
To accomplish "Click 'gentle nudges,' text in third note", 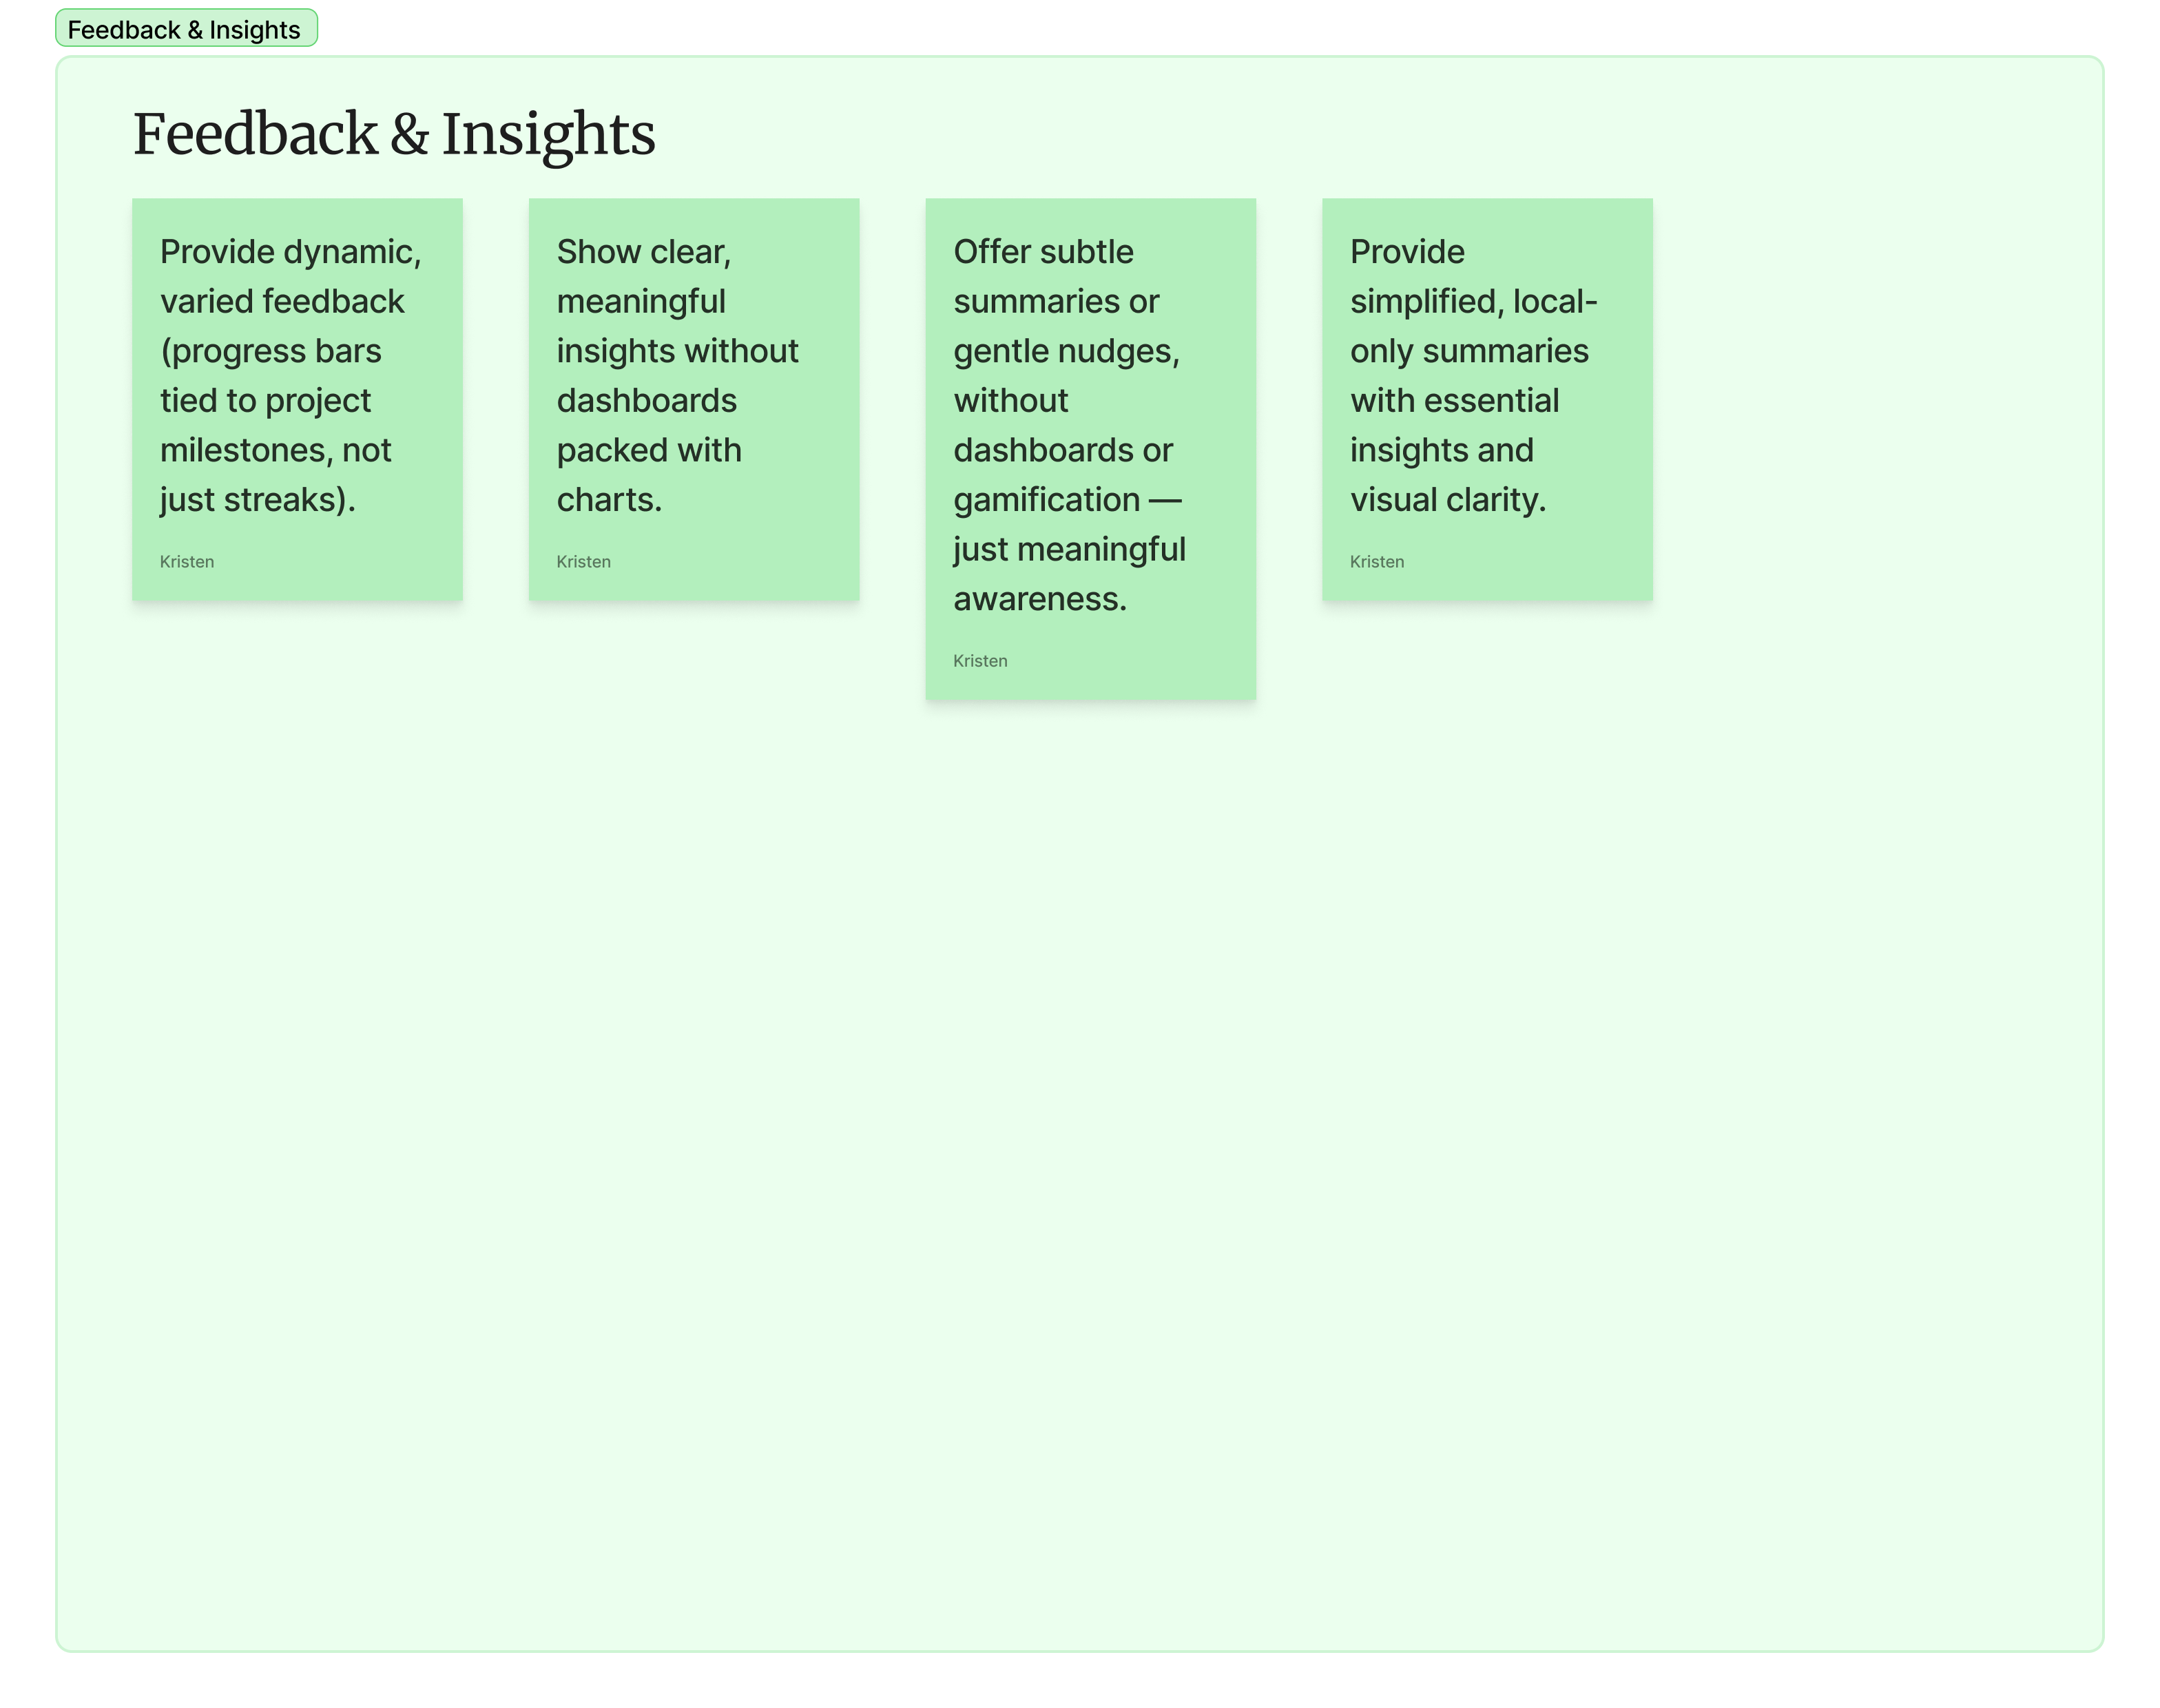I will pyautogui.click(x=1067, y=351).
